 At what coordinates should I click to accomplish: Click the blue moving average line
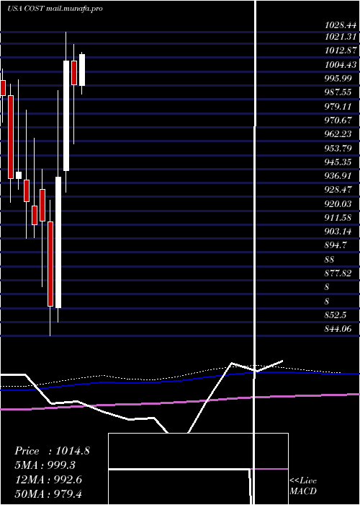[180, 380]
